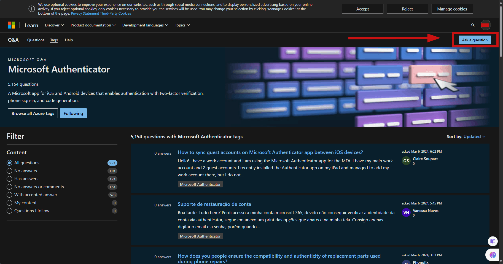Select the My content filter
Image resolution: width=503 pixels, height=264 pixels.
click(x=9, y=203)
